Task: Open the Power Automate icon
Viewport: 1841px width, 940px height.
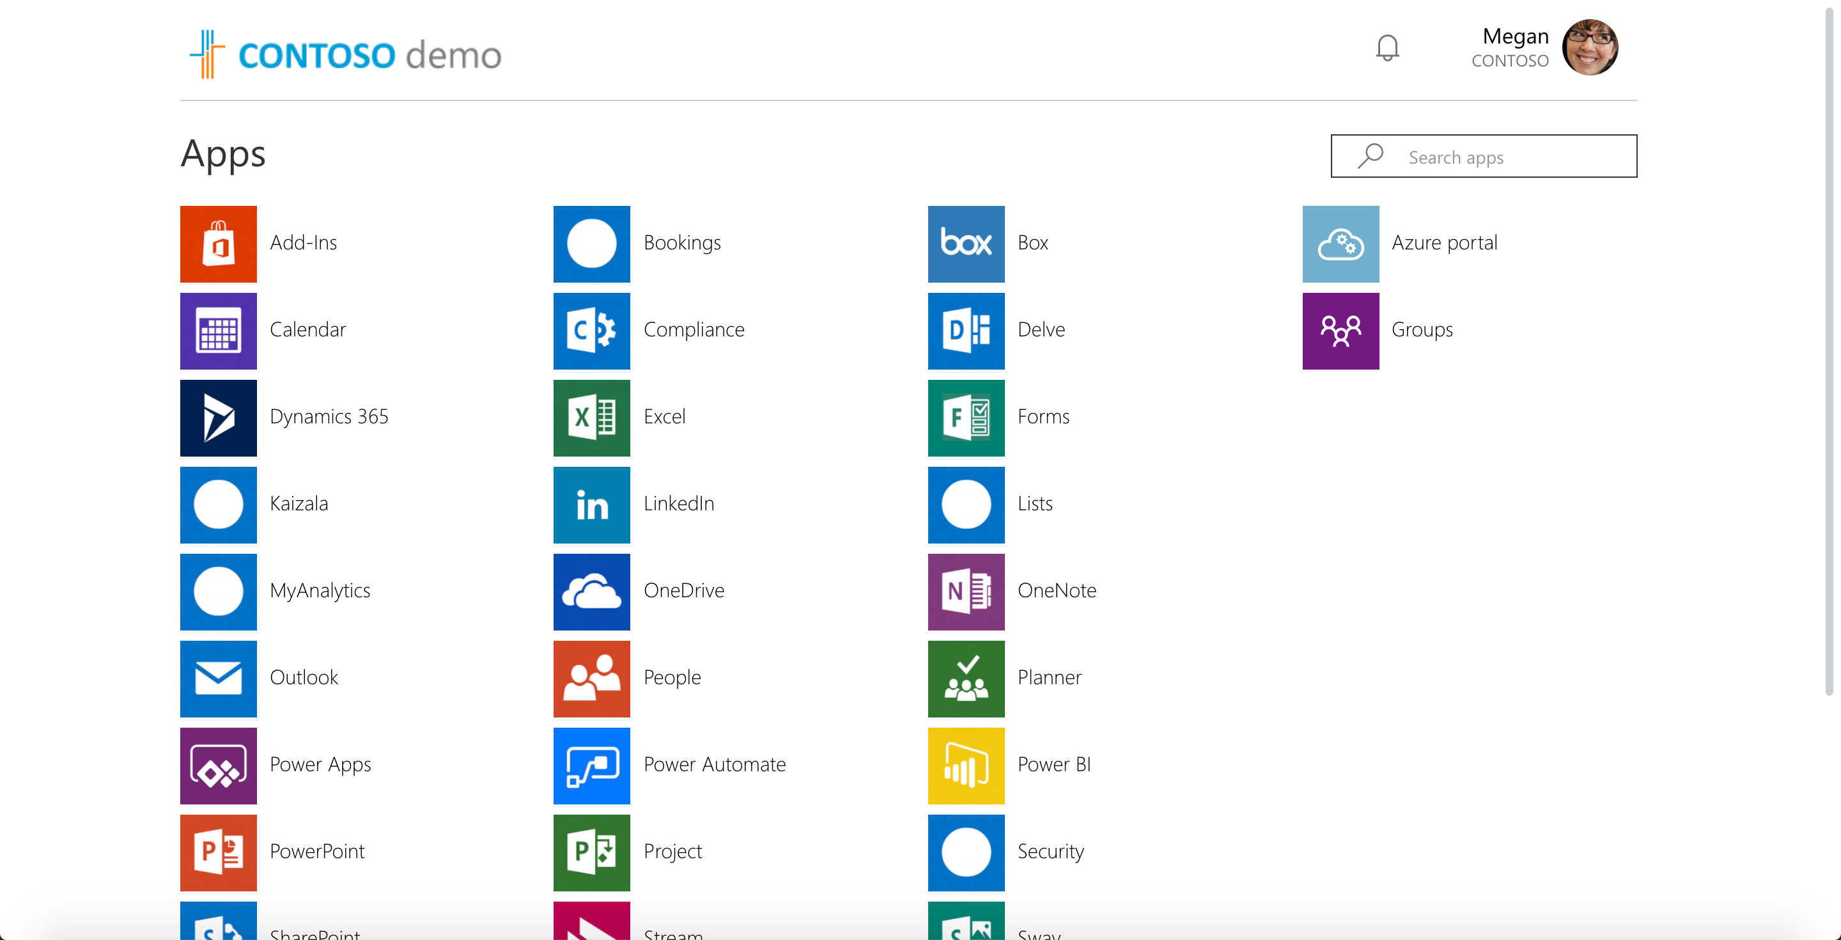Action: tap(591, 765)
